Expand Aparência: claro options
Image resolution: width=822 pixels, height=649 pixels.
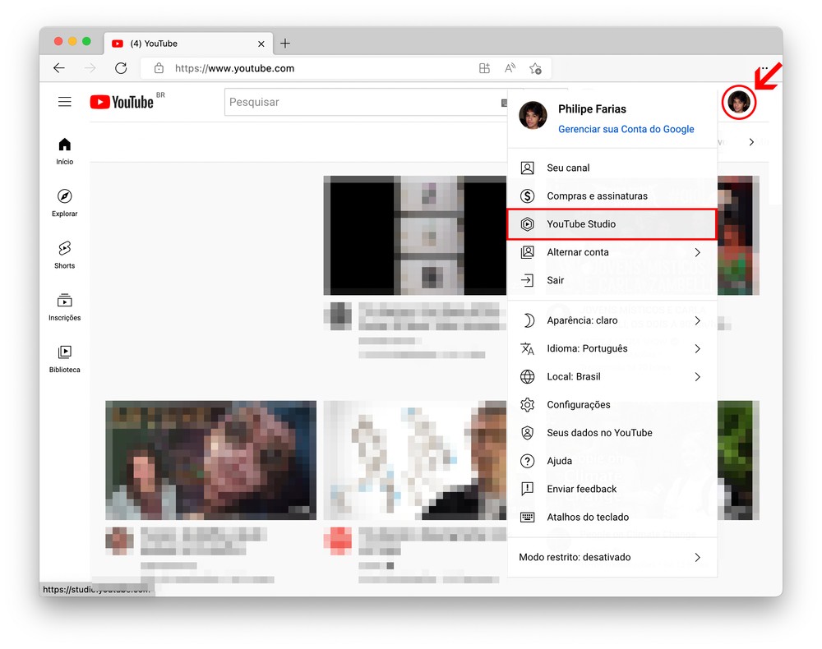[x=612, y=320]
